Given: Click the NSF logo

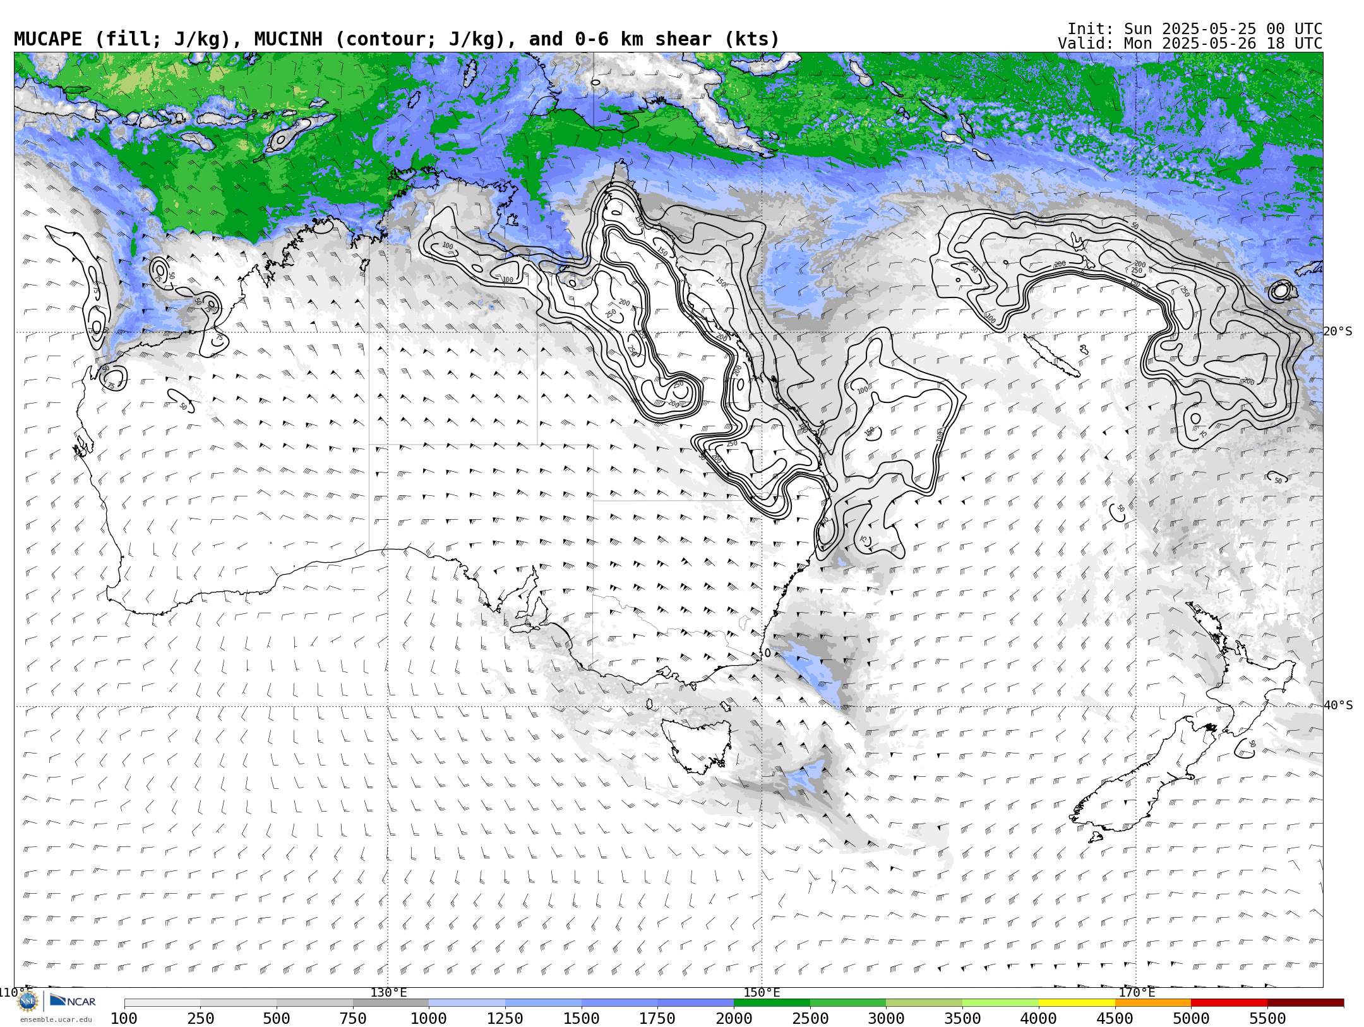Looking at the screenshot, I should tap(28, 1001).
